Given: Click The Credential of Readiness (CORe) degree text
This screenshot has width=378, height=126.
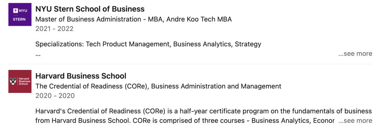Looking at the screenshot, I should (x=91, y=86).
